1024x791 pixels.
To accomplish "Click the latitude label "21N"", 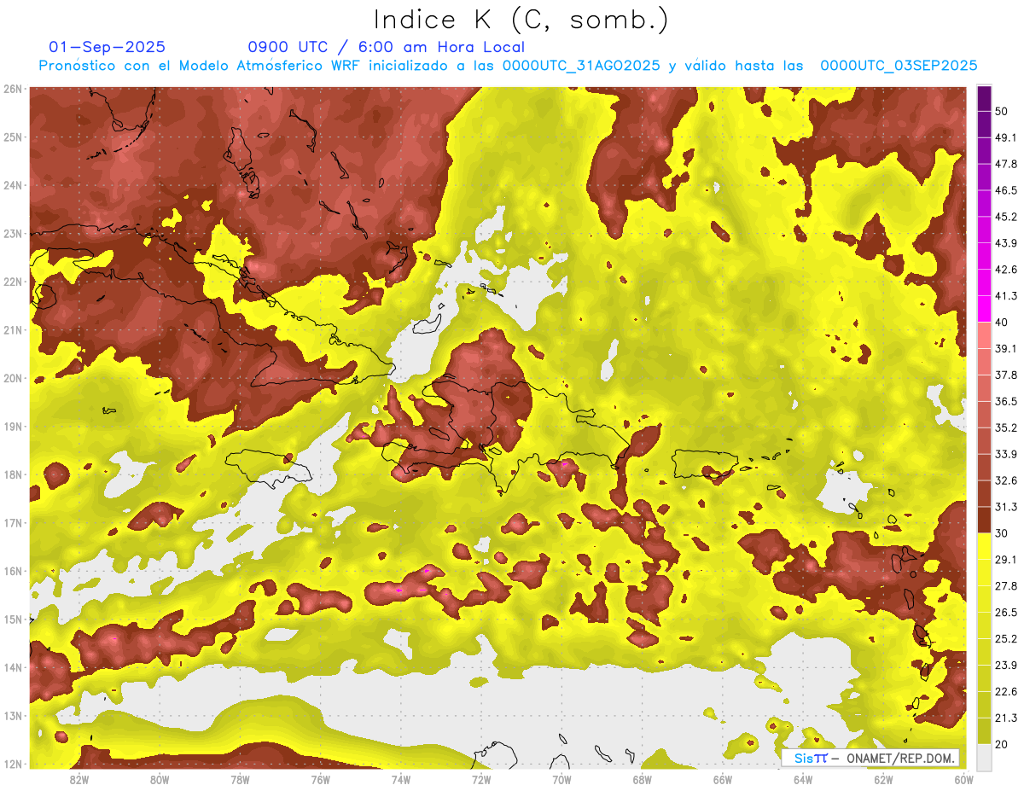I will pos(12,329).
